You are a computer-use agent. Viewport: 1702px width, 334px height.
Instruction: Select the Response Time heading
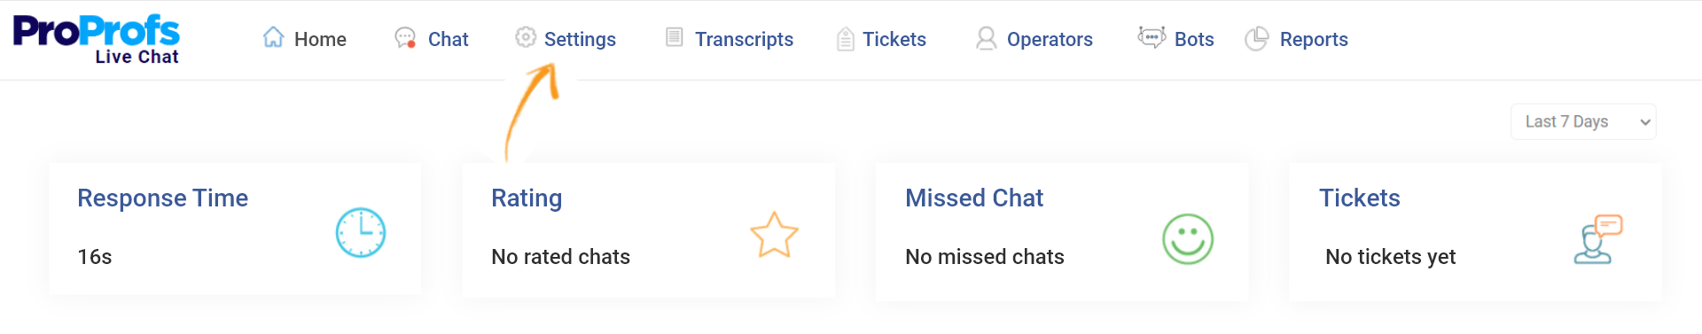[x=162, y=198]
